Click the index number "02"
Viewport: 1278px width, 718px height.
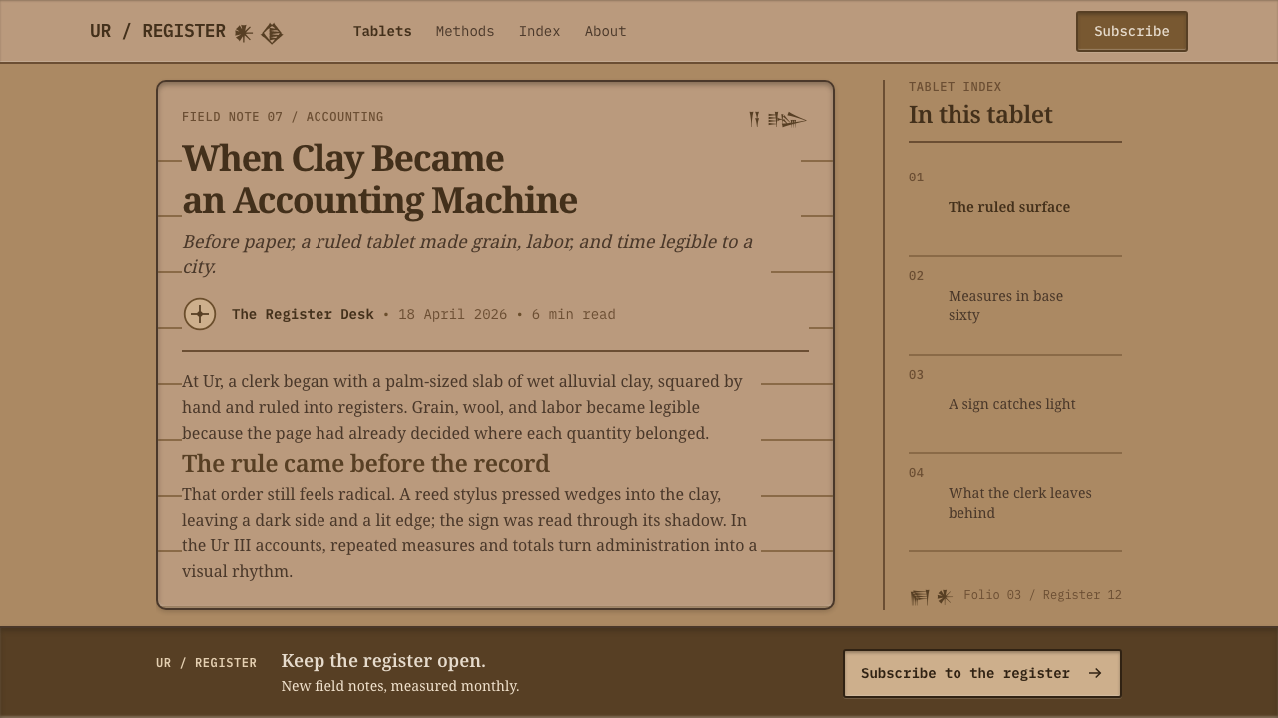(917, 276)
